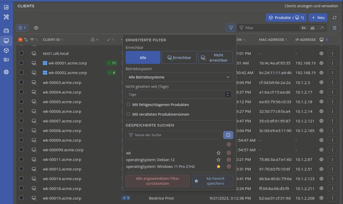The width and height of the screenshot is (343, 204).
Task: Click 'Als Favorit speichern' button
Action: point(212,181)
